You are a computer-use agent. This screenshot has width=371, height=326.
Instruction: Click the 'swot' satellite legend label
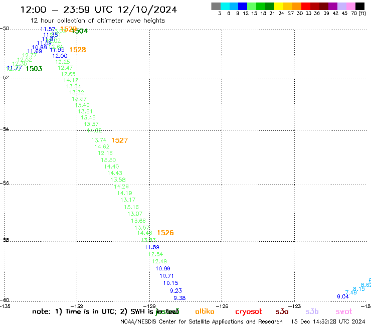coord(344,311)
